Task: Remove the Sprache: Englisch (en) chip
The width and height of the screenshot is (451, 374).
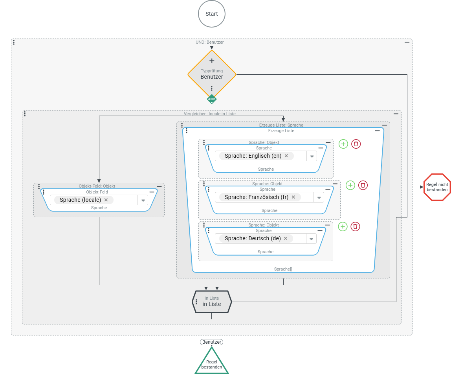Action: [x=286, y=156]
